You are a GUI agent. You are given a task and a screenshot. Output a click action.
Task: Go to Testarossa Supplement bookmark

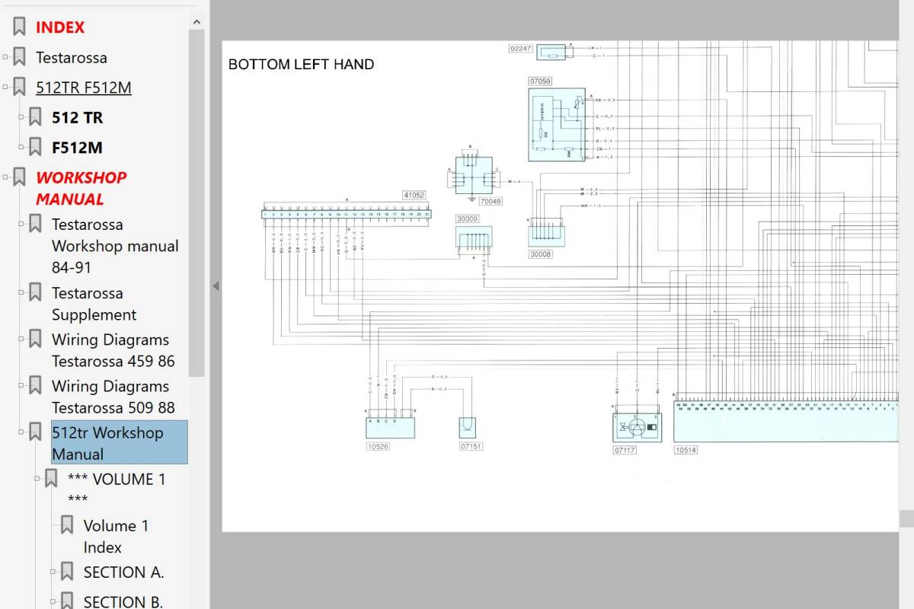(x=94, y=304)
